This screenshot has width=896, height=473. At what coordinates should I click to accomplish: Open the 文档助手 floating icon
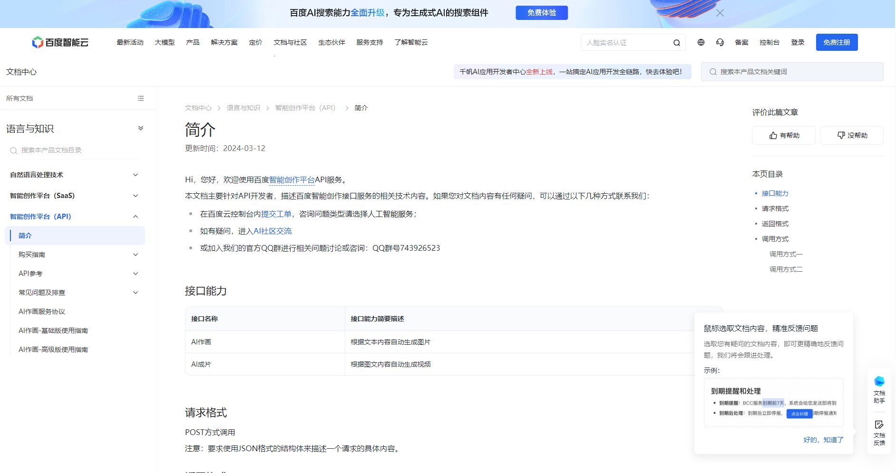point(879,389)
